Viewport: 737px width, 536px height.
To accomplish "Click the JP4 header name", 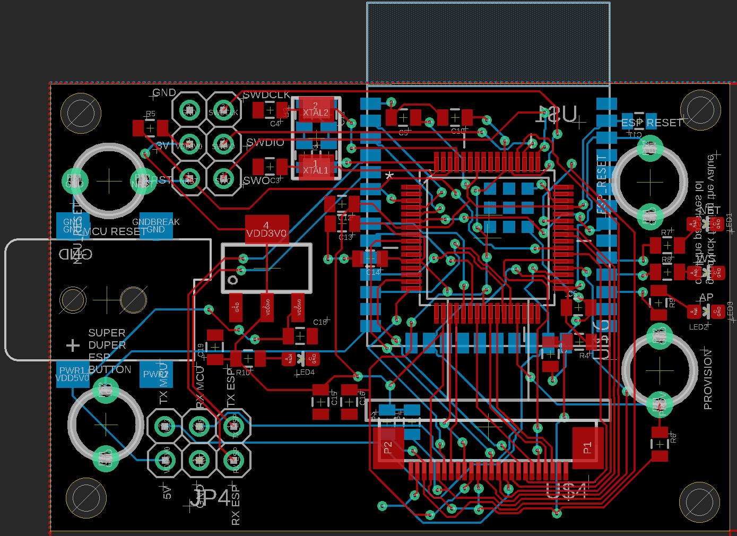I will pyautogui.click(x=210, y=498).
